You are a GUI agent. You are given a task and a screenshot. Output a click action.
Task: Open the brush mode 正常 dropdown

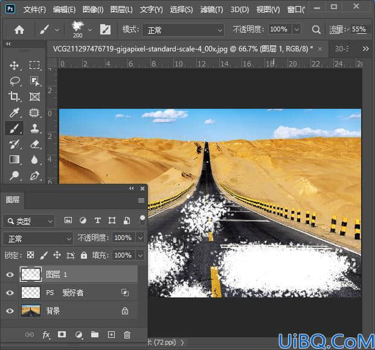183,30
